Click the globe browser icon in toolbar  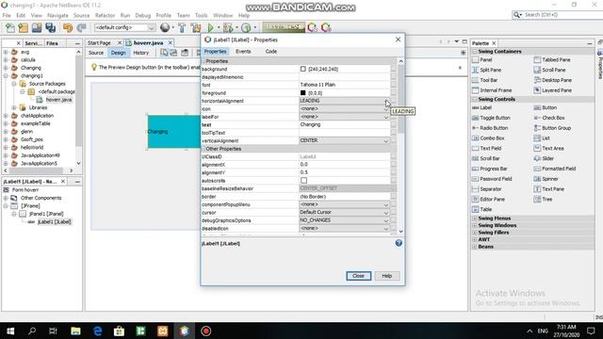pyautogui.click(x=165, y=27)
